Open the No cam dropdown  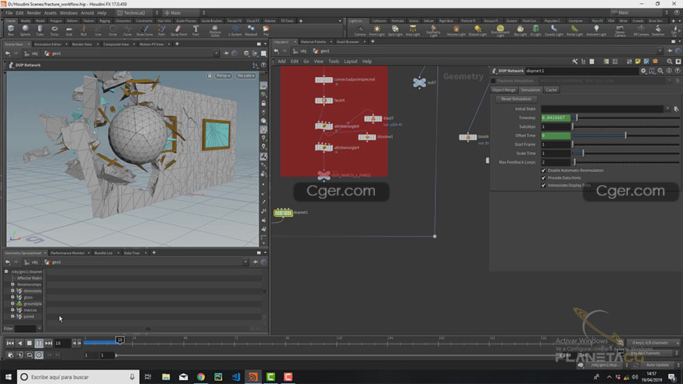coord(246,76)
